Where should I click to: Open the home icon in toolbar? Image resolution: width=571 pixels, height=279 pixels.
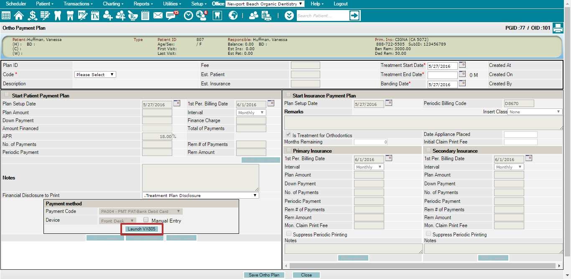[18, 16]
